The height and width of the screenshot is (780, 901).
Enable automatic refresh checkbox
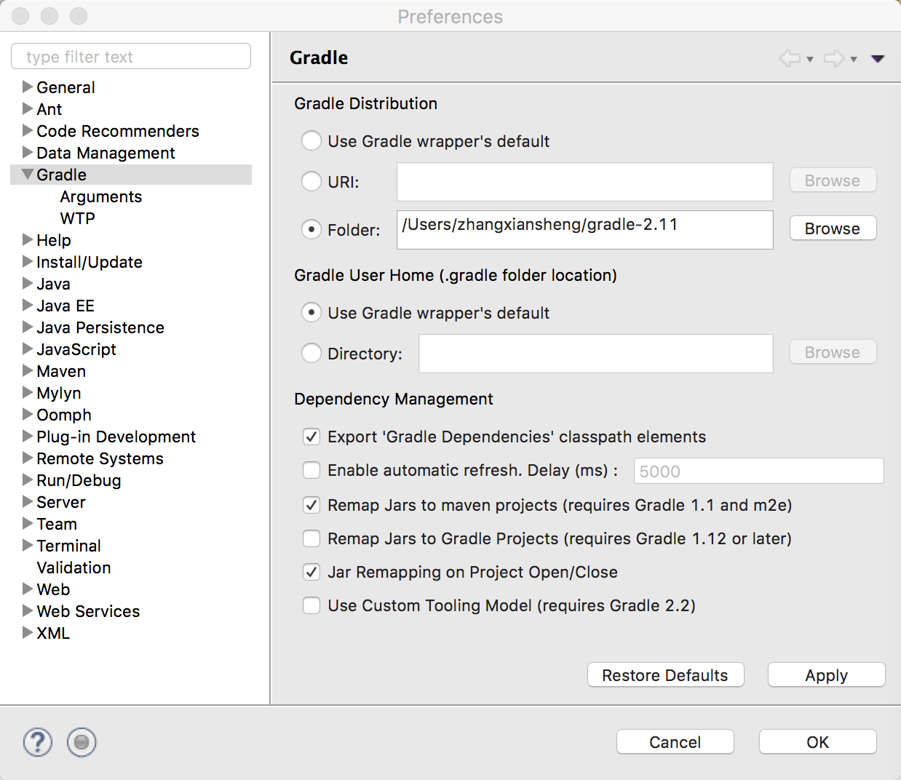coord(311,470)
